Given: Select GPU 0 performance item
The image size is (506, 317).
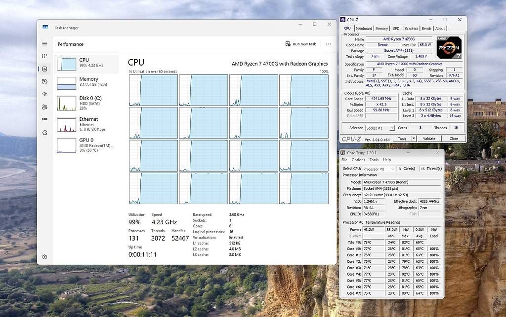Looking at the screenshot, I should tap(86, 145).
